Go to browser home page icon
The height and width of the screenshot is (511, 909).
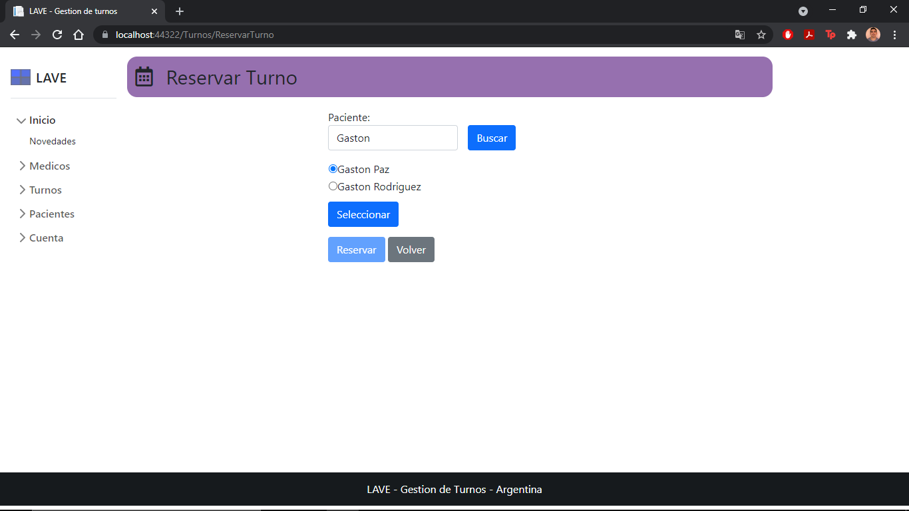(79, 35)
